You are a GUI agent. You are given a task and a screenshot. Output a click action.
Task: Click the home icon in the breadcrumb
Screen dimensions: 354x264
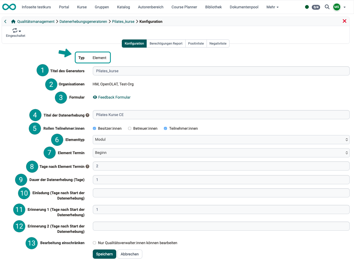[x=13, y=21]
